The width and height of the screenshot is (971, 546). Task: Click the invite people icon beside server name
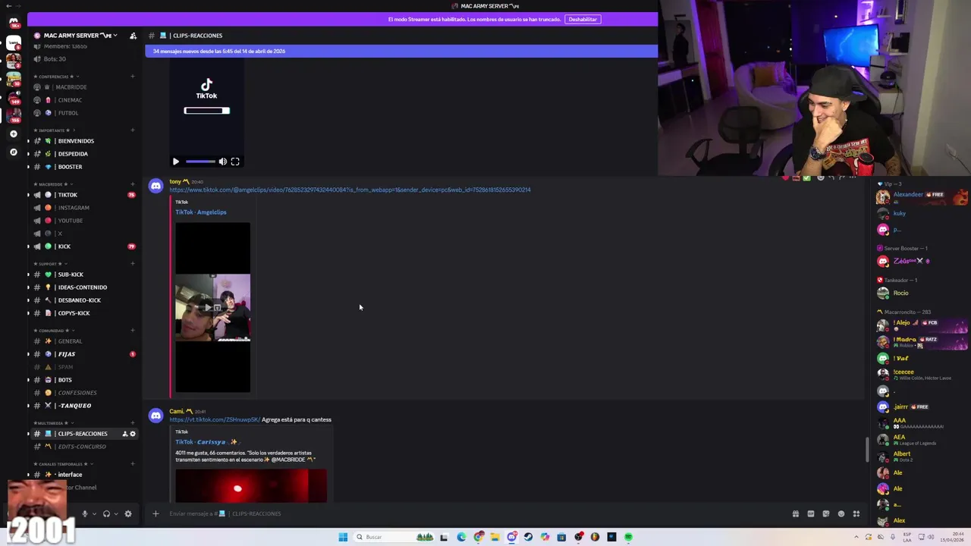coord(134,36)
